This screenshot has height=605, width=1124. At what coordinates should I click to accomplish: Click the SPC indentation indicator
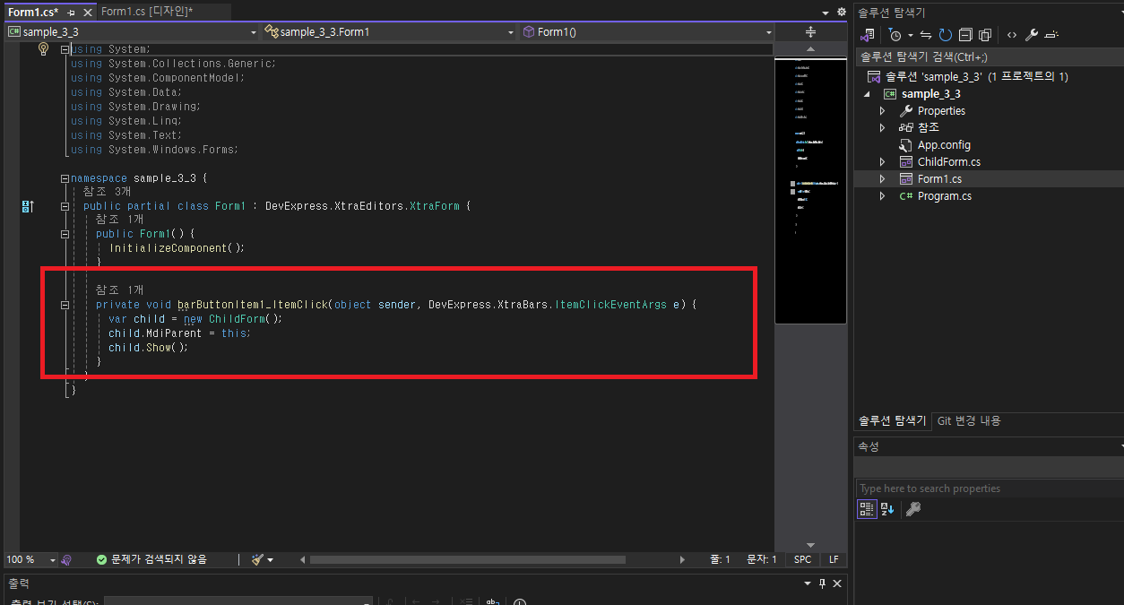click(802, 559)
